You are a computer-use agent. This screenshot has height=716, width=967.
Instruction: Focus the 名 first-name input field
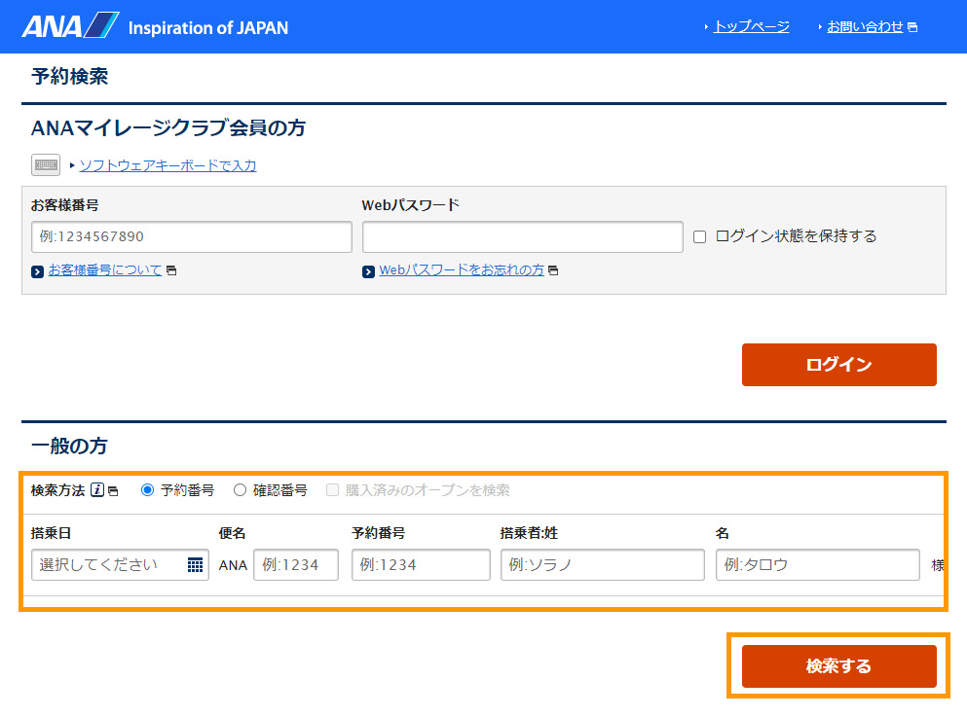tap(818, 565)
